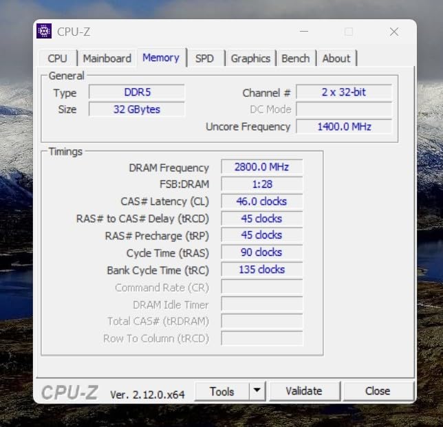Close CPU-Z using the X icon
The image size is (443, 427).
pyautogui.click(x=394, y=32)
